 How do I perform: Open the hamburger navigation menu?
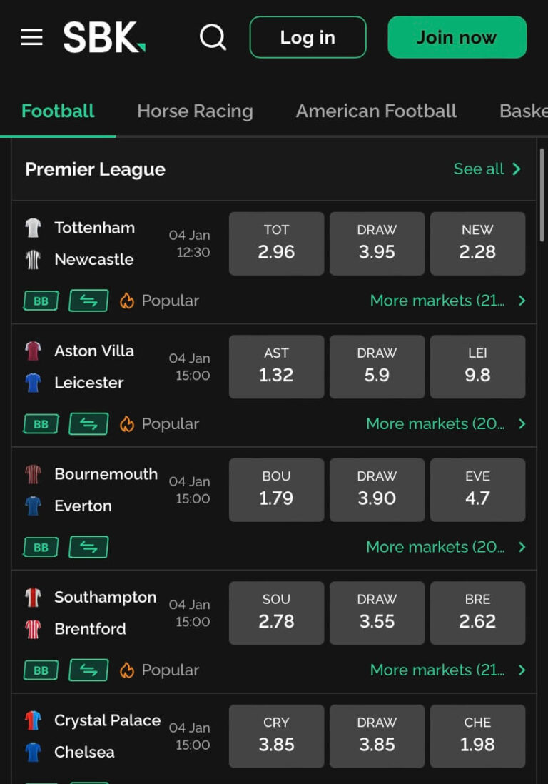[31, 38]
